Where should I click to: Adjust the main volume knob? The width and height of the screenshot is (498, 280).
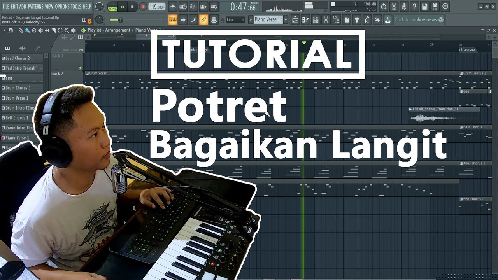[99, 7]
